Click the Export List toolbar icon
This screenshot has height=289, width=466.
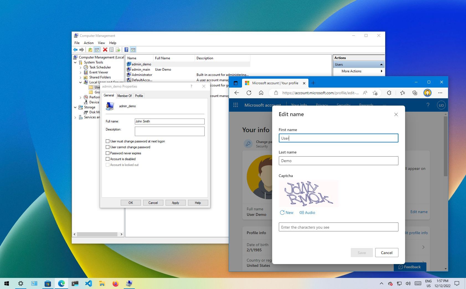[x=118, y=50]
